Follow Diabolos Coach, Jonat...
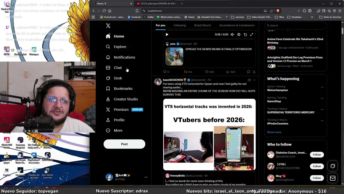The image size is (344, 194). (x=317, y=155)
